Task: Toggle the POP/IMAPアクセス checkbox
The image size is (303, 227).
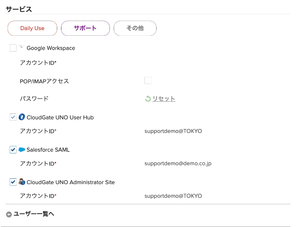Action: [x=148, y=80]
